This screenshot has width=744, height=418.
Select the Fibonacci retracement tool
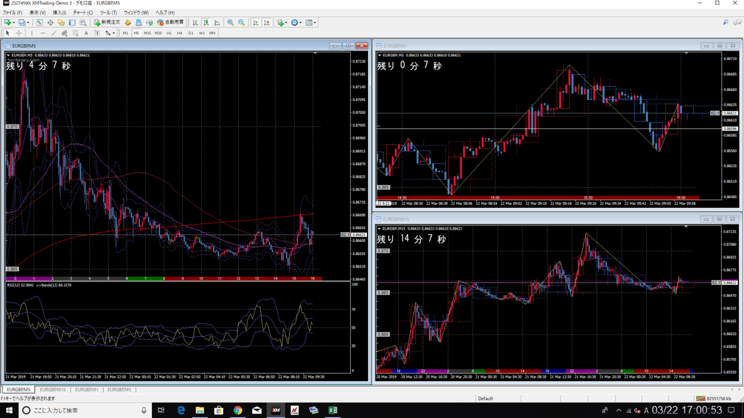[76, 33]
